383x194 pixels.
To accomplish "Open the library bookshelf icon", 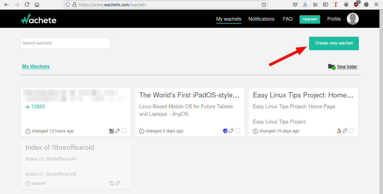I will (315, 4).
